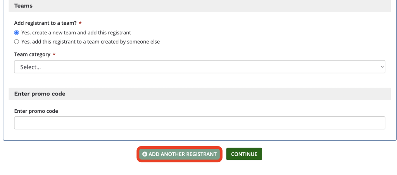Click the green Continue button

tap(244, 154)
